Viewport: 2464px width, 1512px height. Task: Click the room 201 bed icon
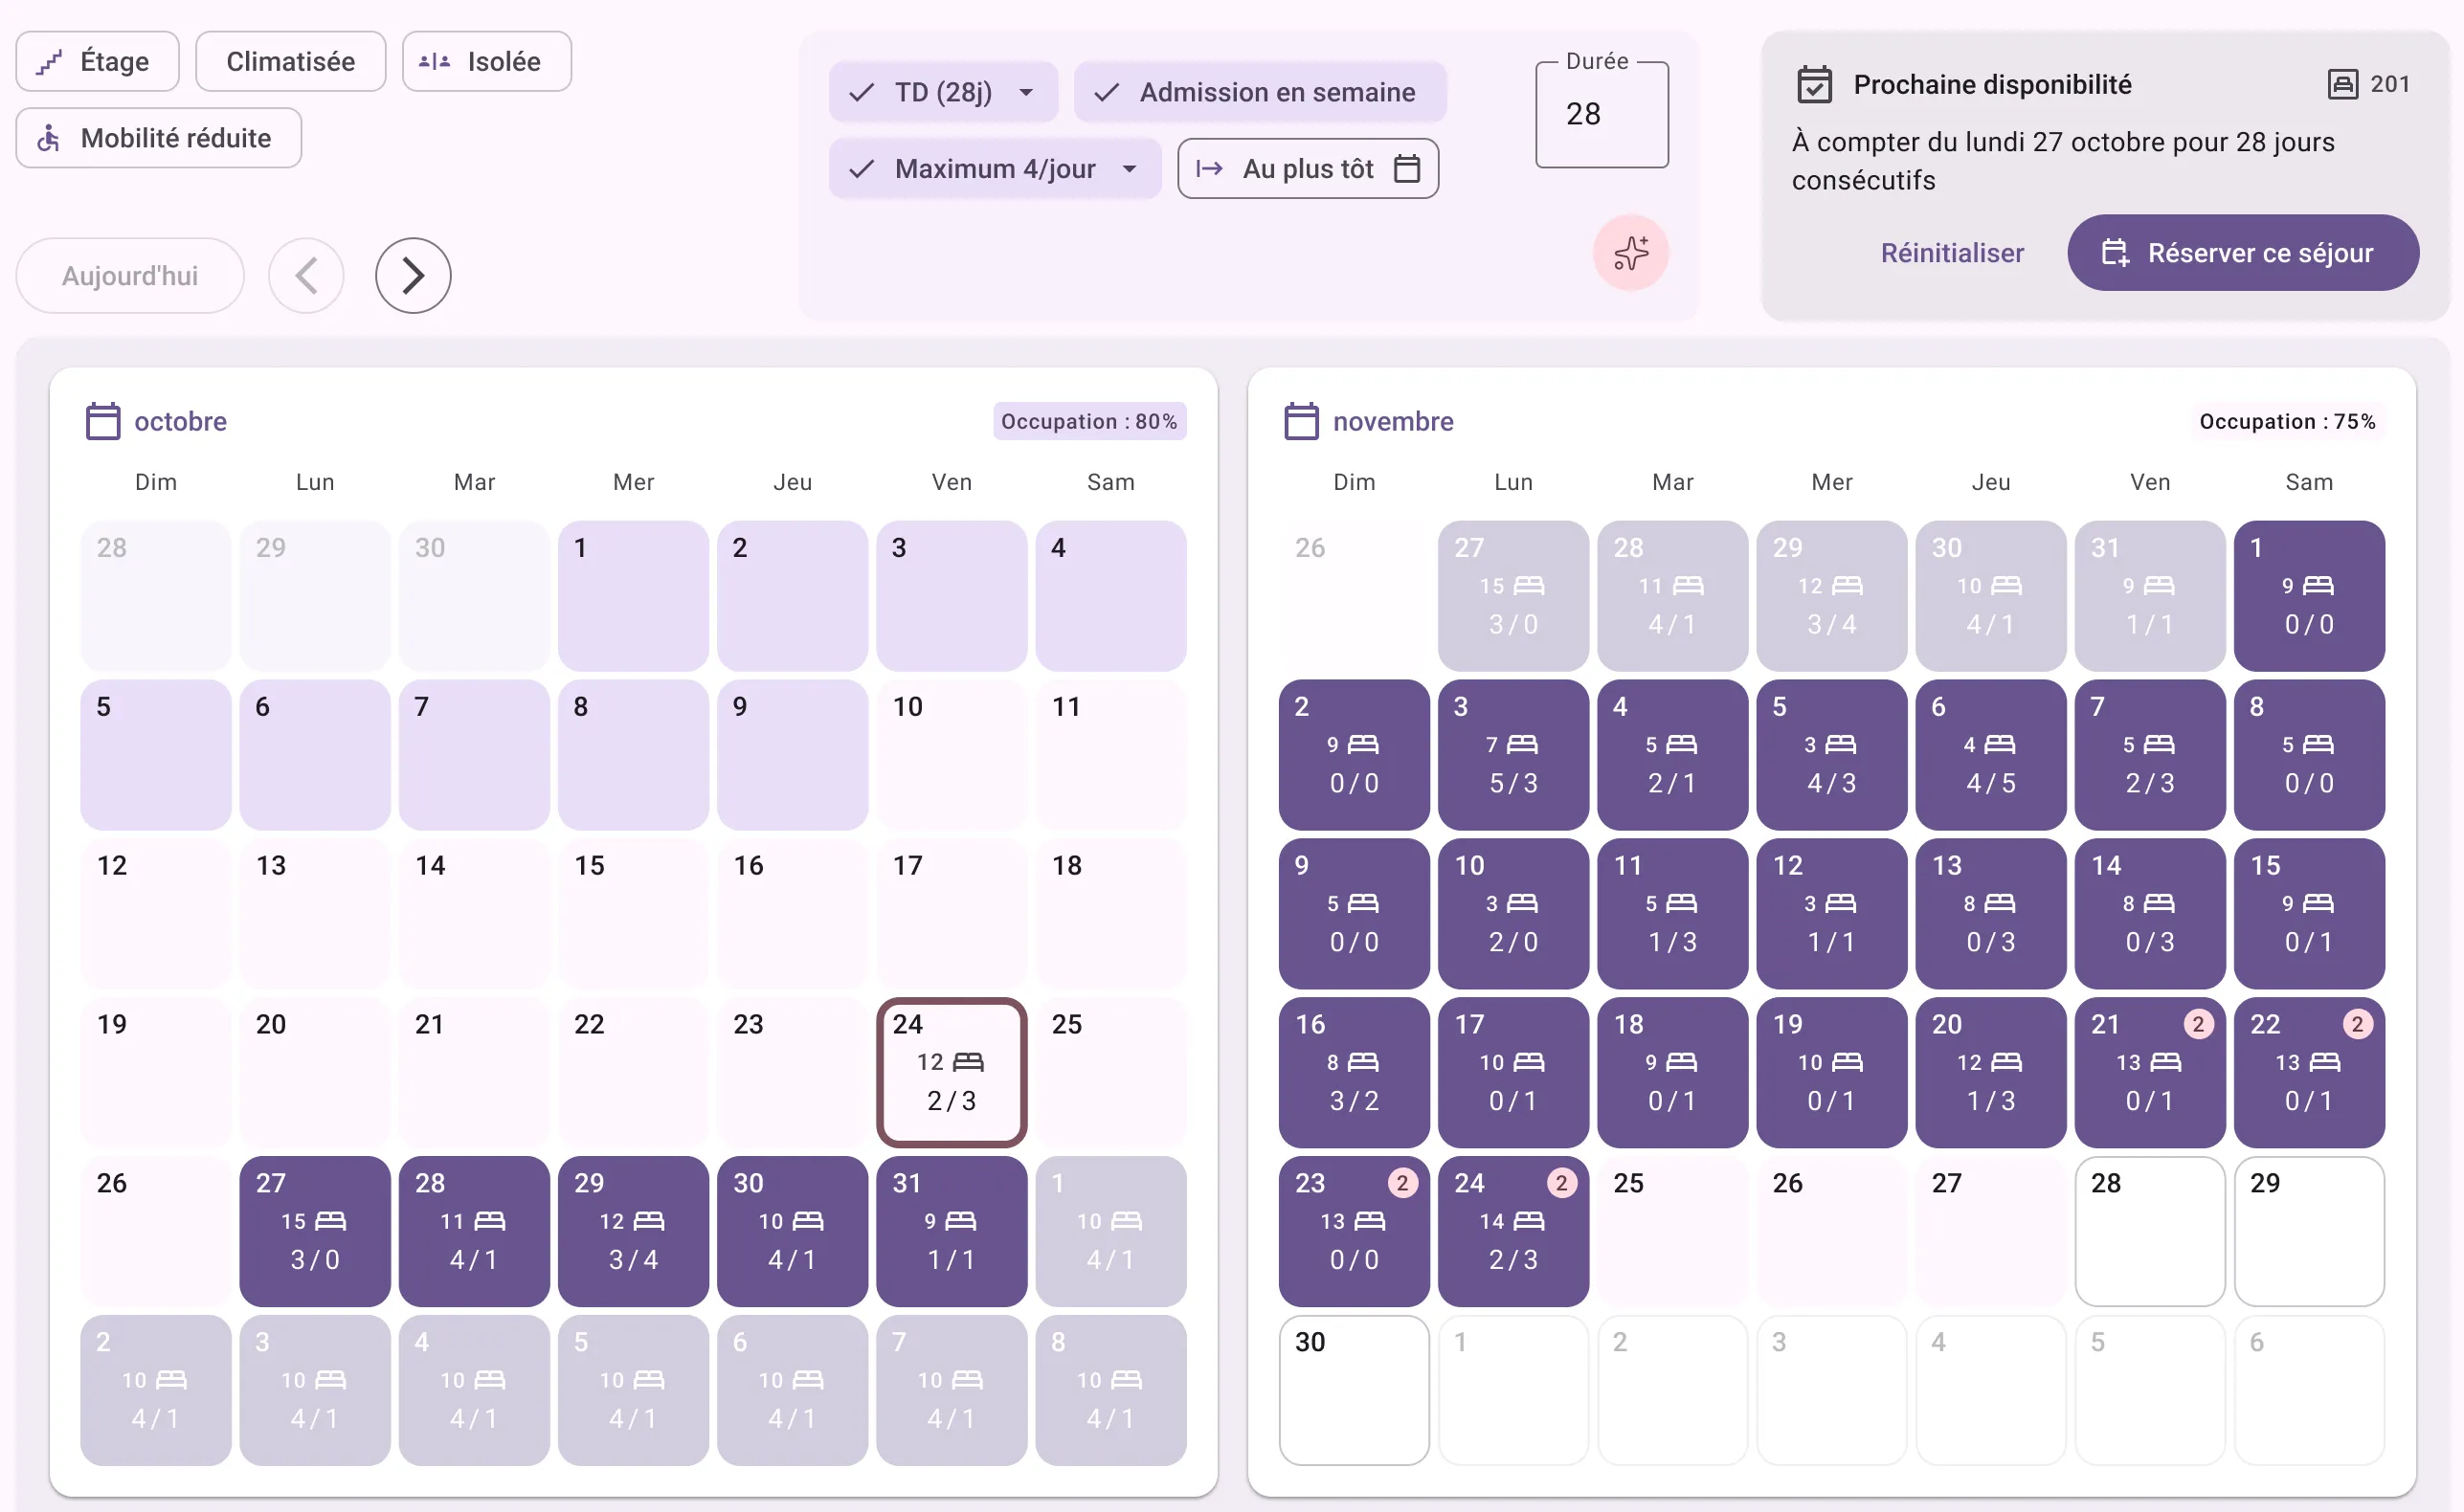(2342, 84)
